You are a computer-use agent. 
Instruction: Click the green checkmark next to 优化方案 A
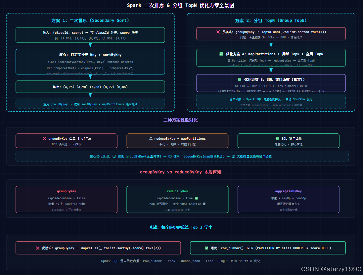(221, 54)
